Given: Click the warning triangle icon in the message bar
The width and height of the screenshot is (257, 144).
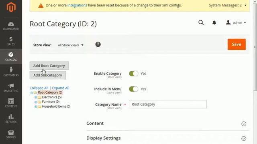Looking at the screenshot, I should coord(41,6).
